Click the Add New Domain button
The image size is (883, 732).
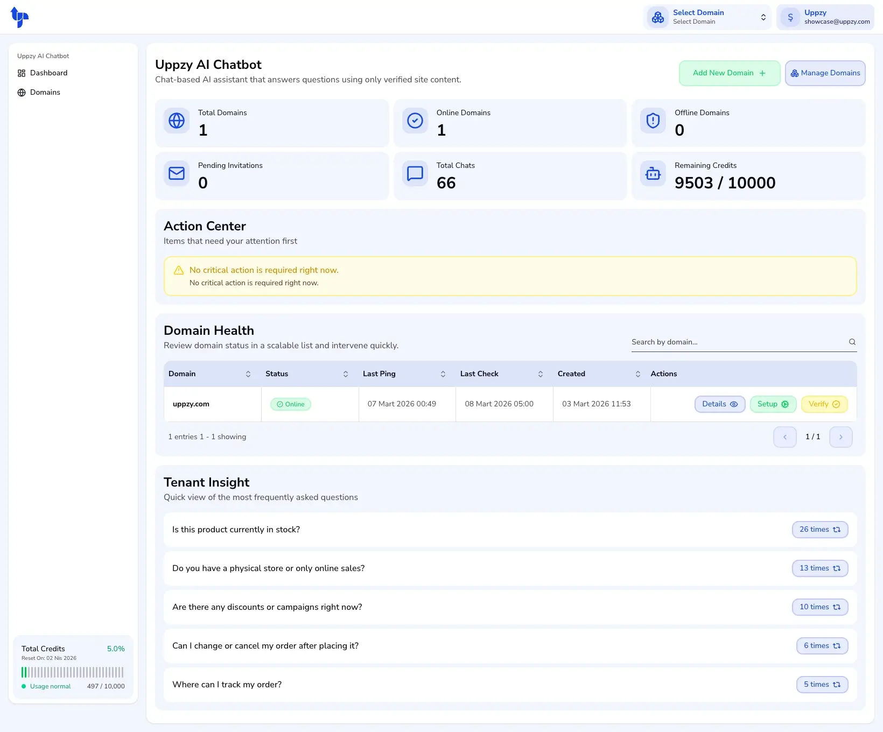(729, 73)
